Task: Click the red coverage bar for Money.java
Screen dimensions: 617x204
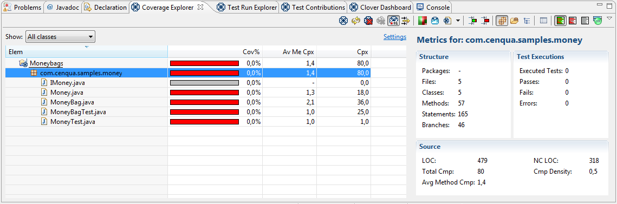Action: 205,93
